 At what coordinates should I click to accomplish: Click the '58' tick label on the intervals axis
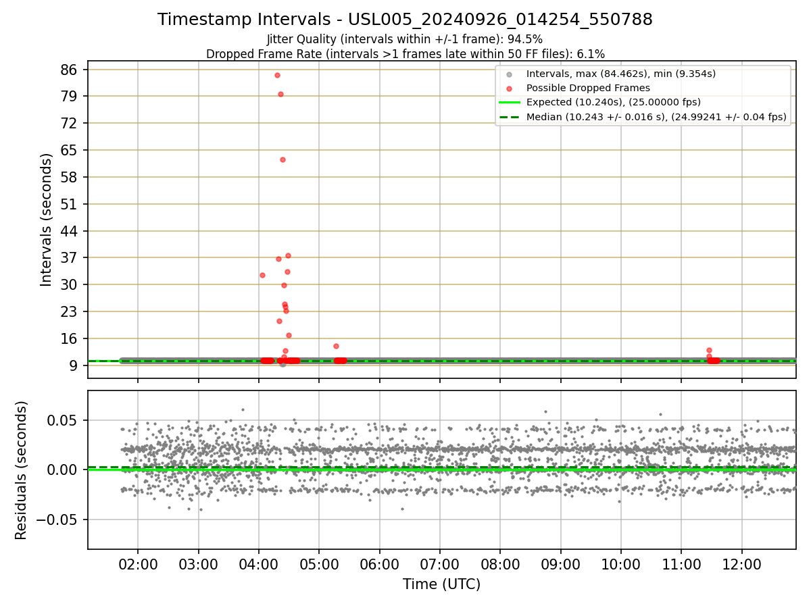click(69, 177)
